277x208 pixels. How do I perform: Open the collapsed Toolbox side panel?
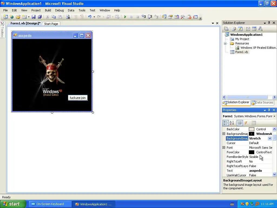2,30
